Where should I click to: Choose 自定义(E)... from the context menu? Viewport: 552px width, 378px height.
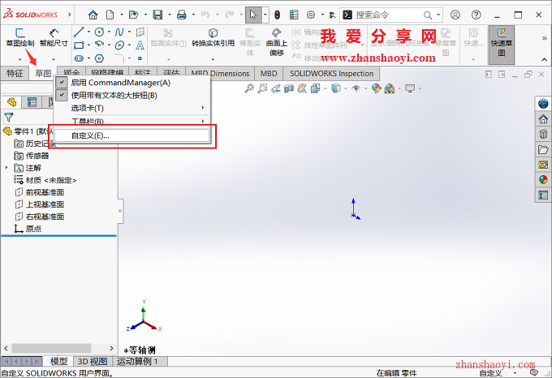[89, 135]
